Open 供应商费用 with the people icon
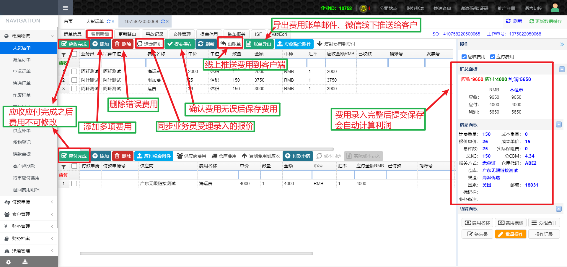Screen dimensions: 567x267 pyautogui.click(x=191, y=156)
